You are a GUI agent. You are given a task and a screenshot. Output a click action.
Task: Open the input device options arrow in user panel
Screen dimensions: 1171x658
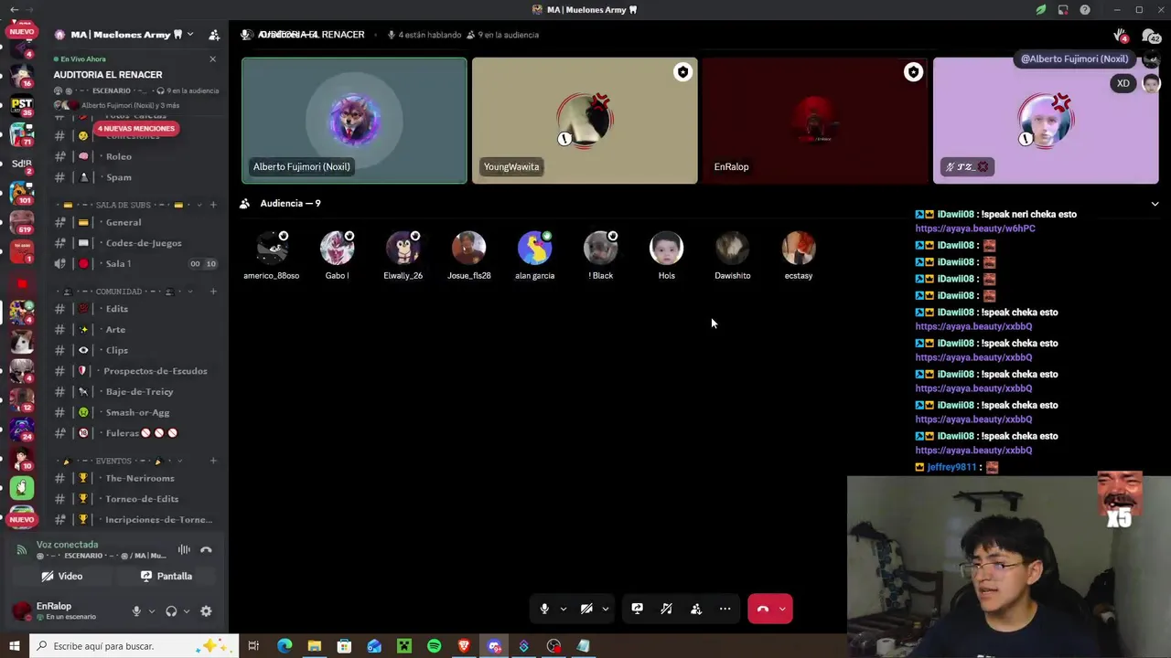(x=151, y=611)
